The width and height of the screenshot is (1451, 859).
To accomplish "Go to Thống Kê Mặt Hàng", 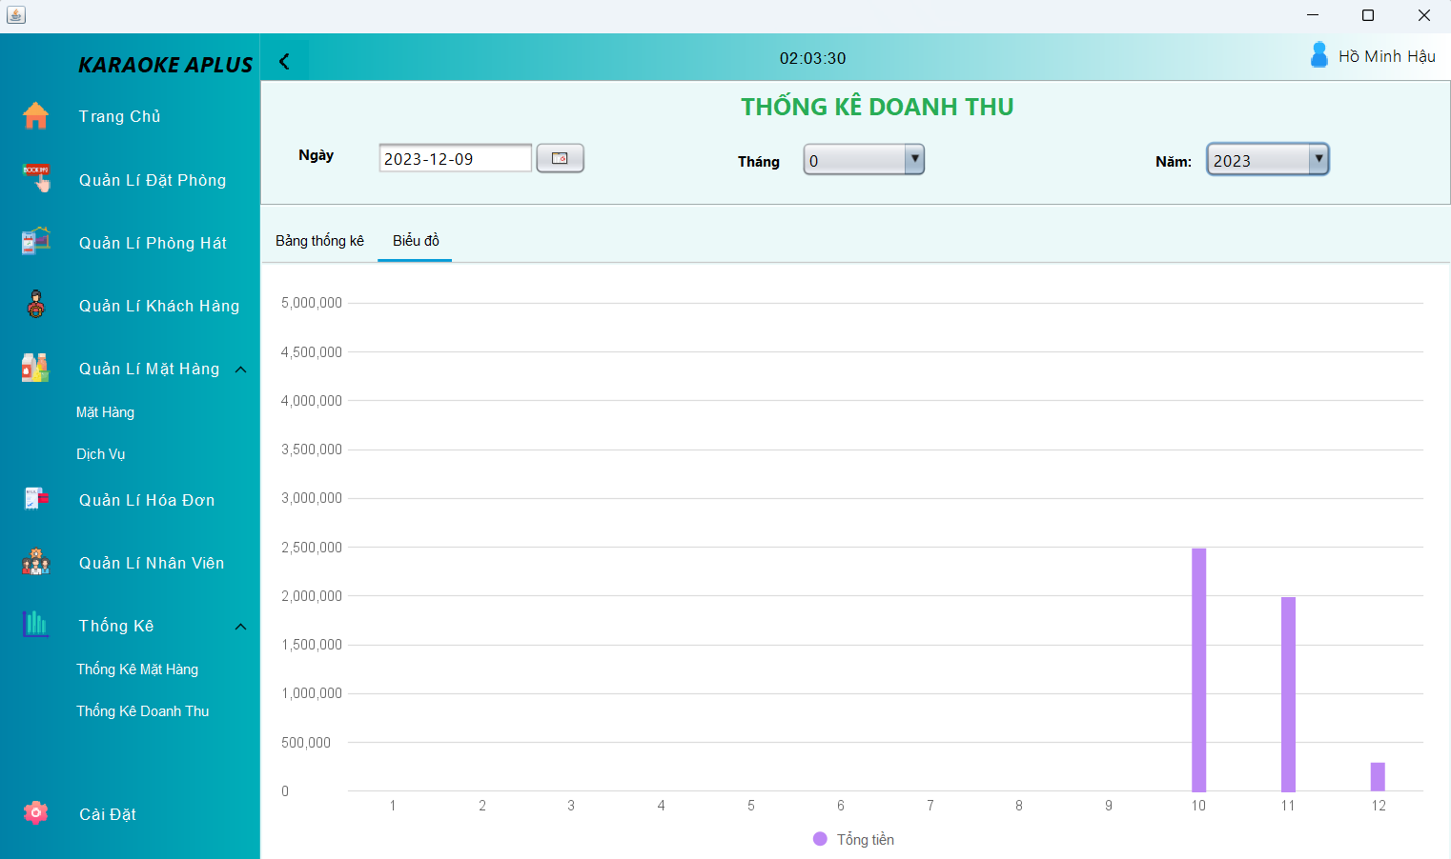I will (137, 669).
